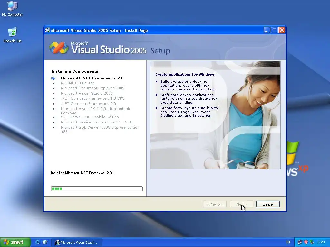The image size is (330, 247).
Task: Select the Recycle Bin desktop icon
Action: [x=12, y=35]
